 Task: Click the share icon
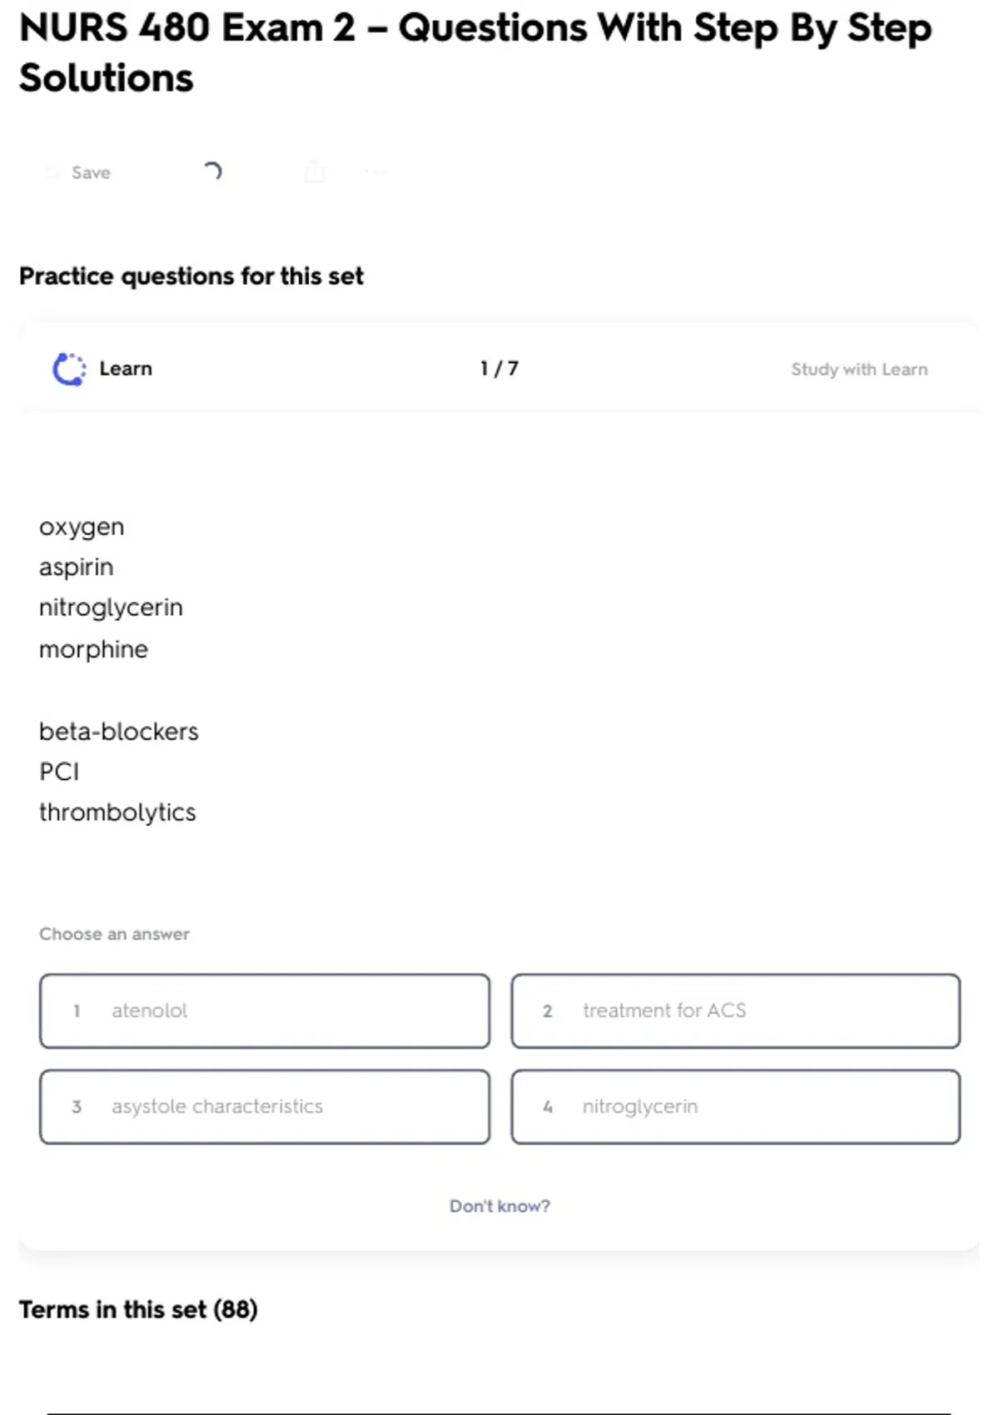coord(315,172)
